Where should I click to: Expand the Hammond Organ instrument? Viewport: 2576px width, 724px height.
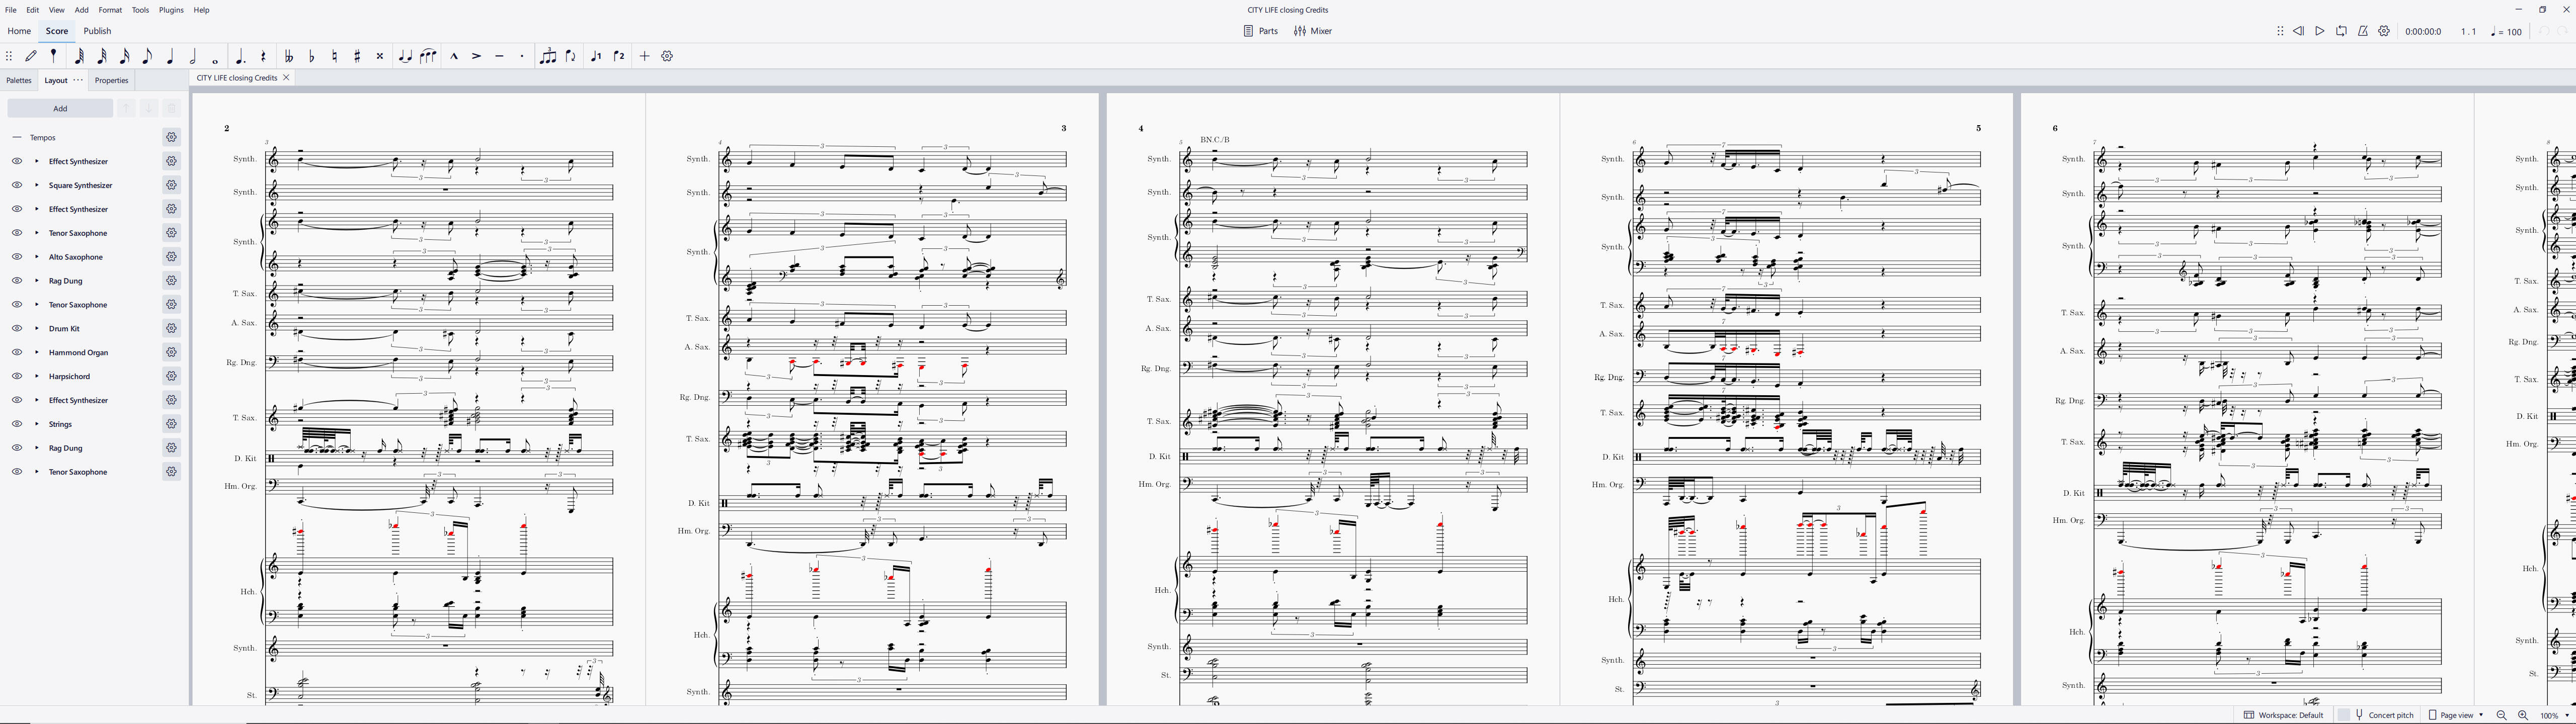(37, 352)
